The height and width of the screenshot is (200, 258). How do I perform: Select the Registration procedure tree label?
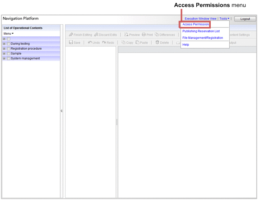pyautogui.click(x=26, y=48)
